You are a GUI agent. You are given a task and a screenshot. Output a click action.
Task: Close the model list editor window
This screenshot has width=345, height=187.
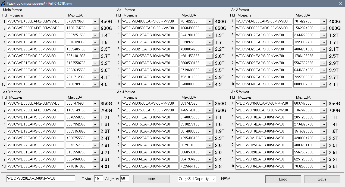[341, 3]
